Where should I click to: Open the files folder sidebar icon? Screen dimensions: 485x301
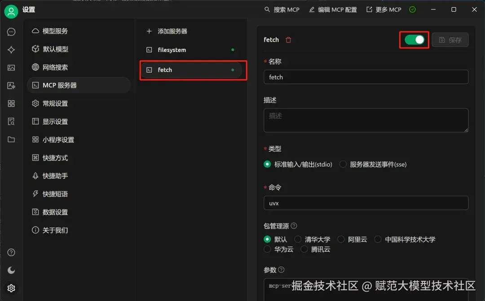click(x=11, y=139)
